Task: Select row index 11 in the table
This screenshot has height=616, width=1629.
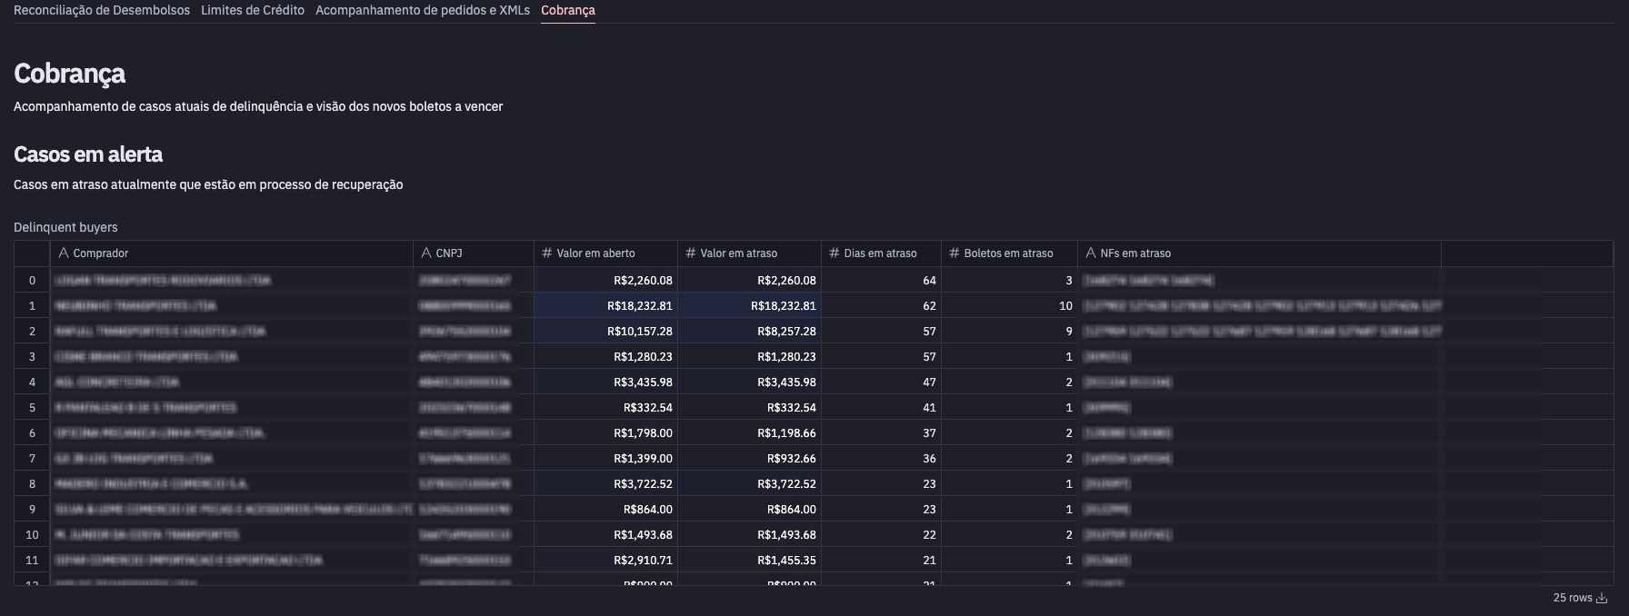Action: [32, 561]
